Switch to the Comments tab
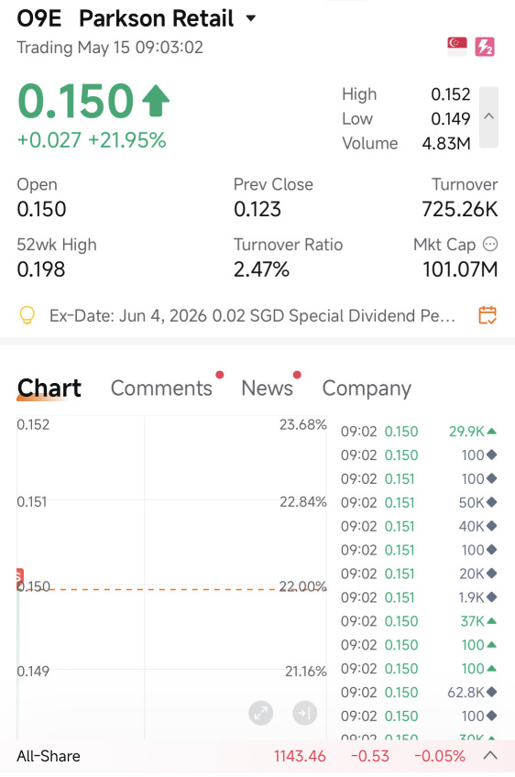 point(161,388)
